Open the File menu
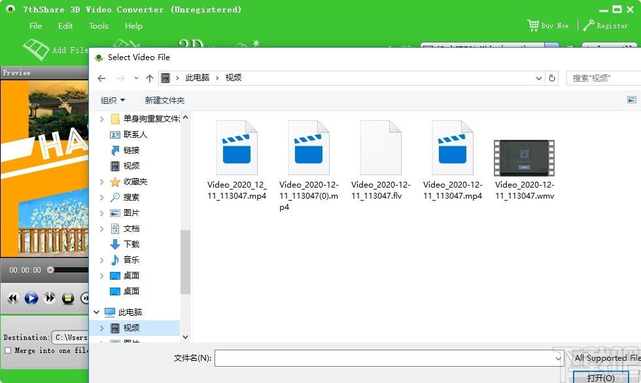The image size is (641, 383). tap(35, 25)
